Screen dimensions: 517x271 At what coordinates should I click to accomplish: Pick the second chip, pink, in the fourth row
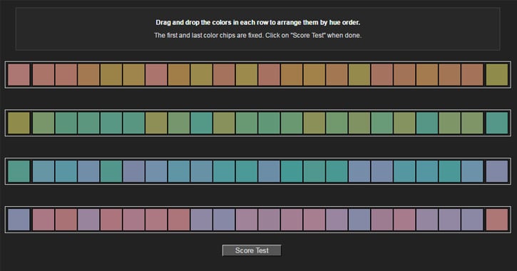coord(43,220)
